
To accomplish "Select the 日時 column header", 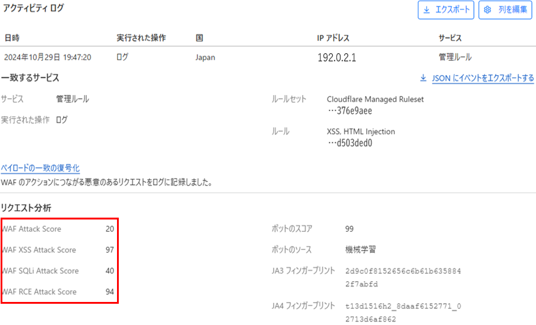I will pos(12,38).
